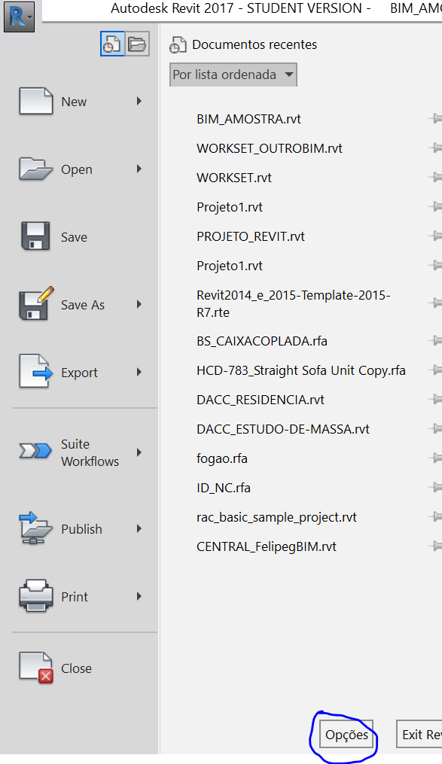Select the Print printer icon
Image resolution: width=442 pixels, height=764 pixels.
click(x=37, y=596)
